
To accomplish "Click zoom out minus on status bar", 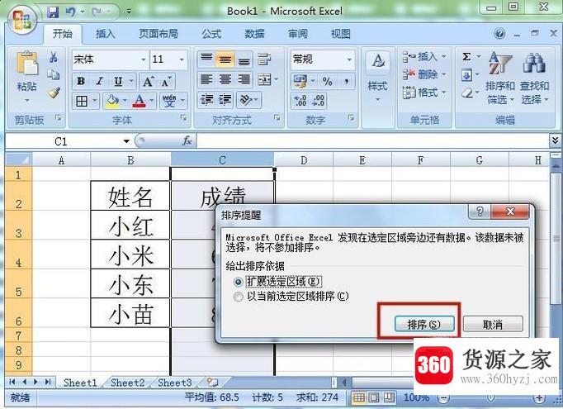I will coord(444,398).
